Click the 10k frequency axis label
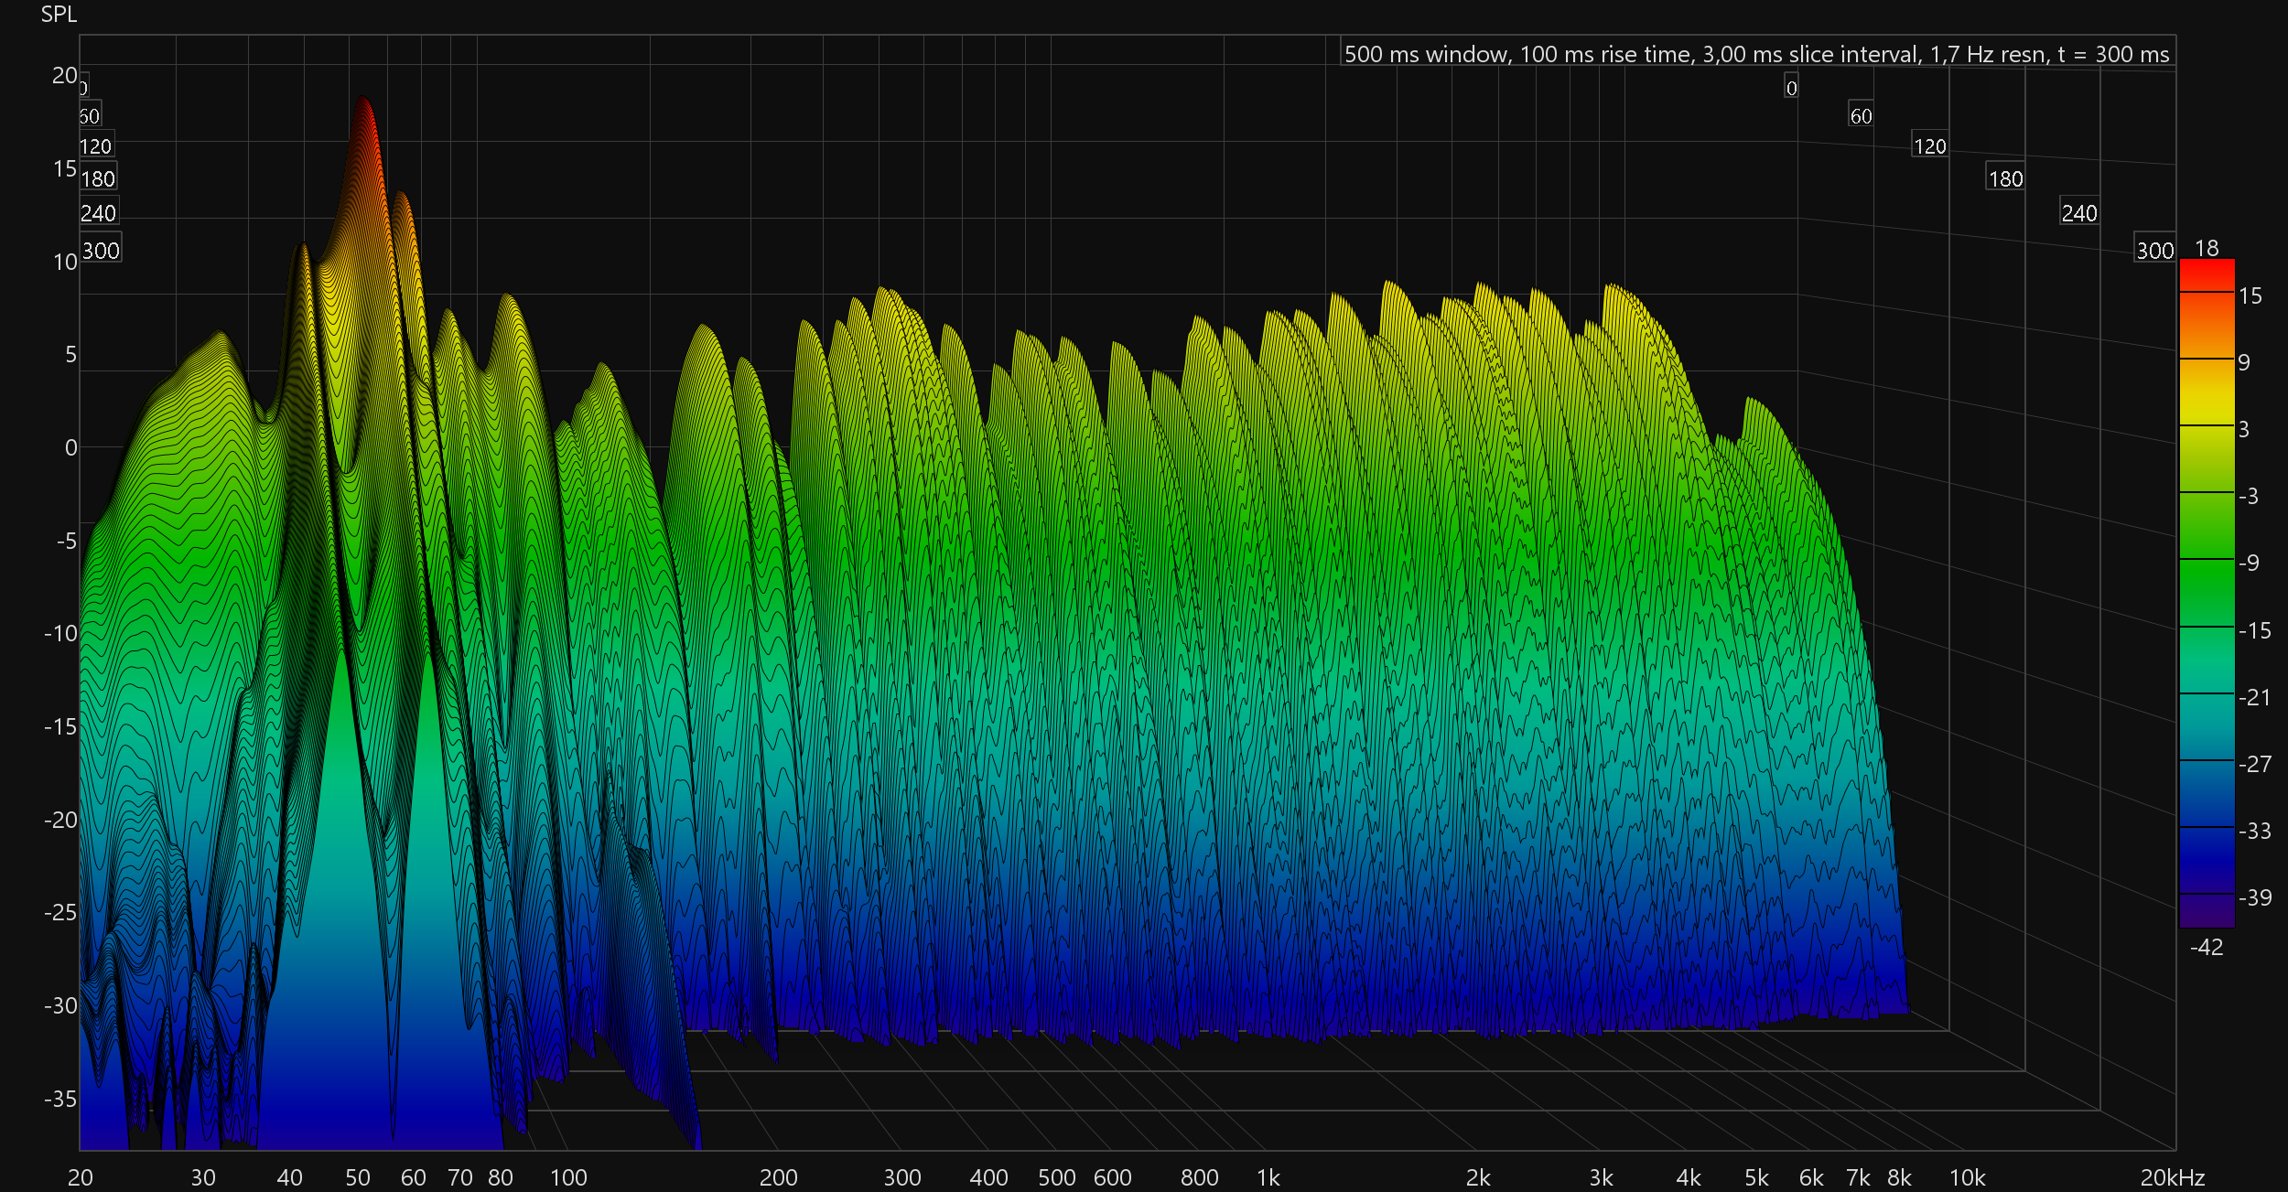Screen dimensions: 2288x1192 point(1968,1177)
